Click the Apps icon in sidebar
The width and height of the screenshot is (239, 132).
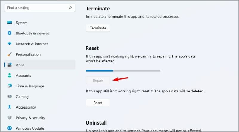pyautogui.click(x=10, y=65)
